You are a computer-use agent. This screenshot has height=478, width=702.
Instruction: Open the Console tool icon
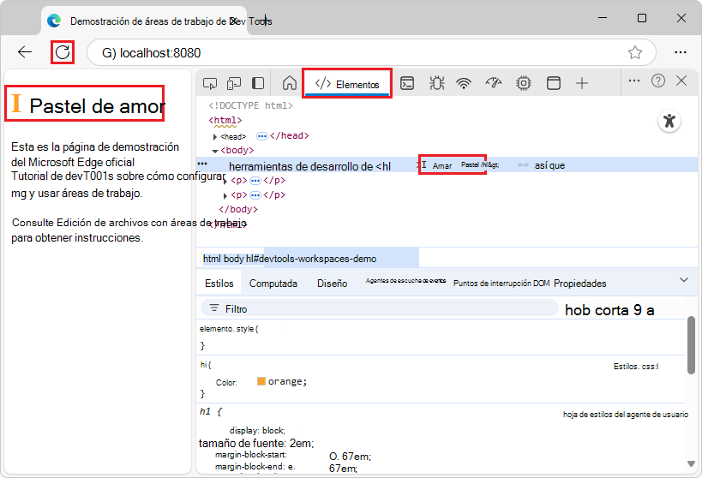[407, 83]
